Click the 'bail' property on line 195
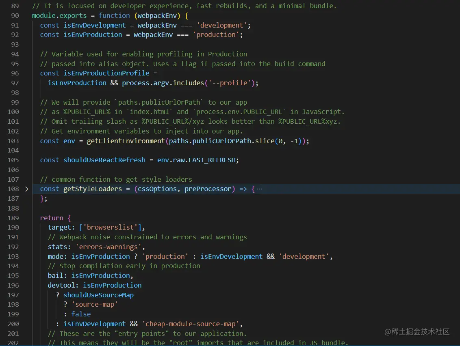The height and width of the screenshot is (346, 460). click(x=55, y=276)
